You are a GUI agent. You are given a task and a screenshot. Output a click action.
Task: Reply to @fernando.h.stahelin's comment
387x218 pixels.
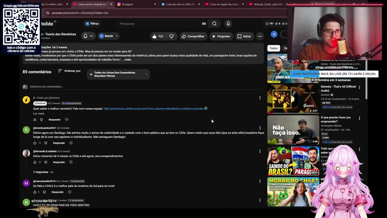59,162
